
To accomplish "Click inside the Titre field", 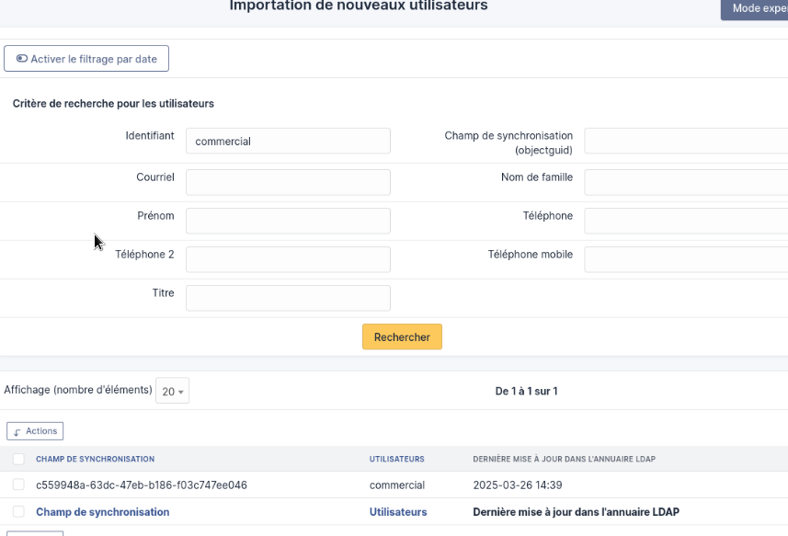I will [288, 298].
